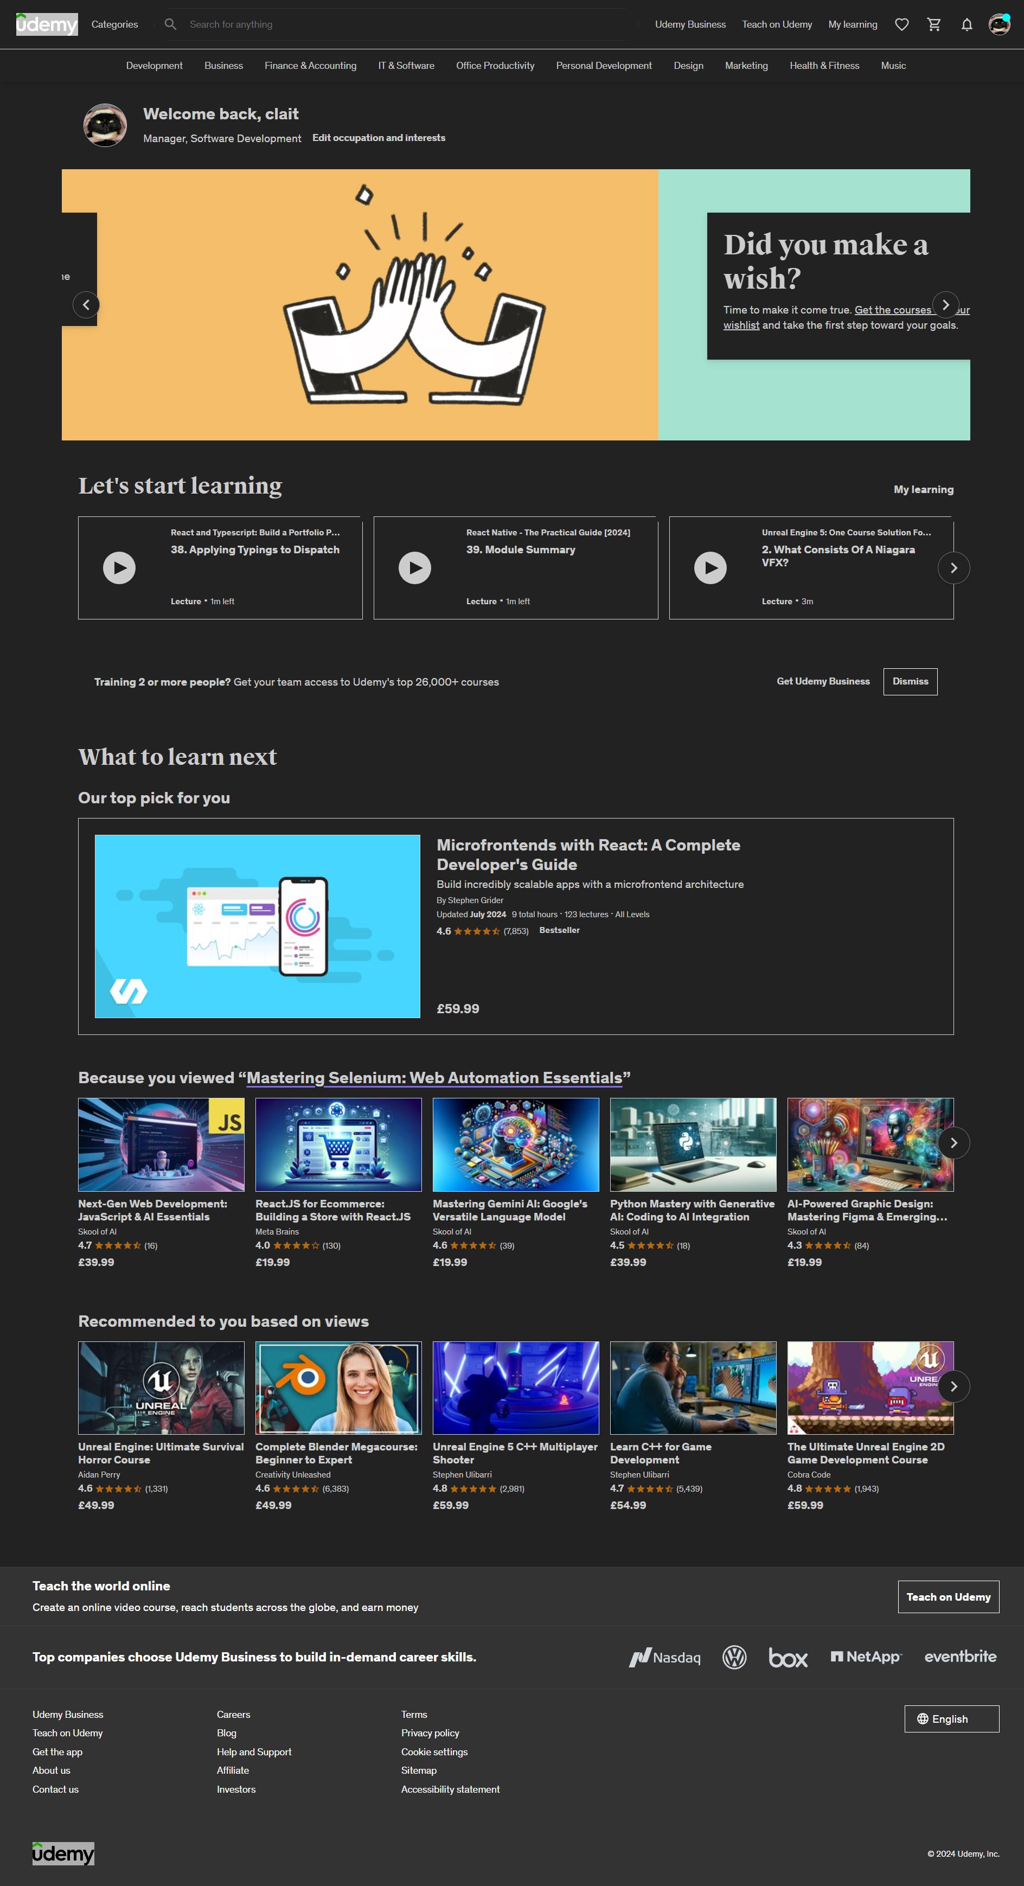The image size is (1024, 1886).
Task: Open Ultimate Unreal Engine 2D course thumbnail
Action: click(x=871, y=1388)
